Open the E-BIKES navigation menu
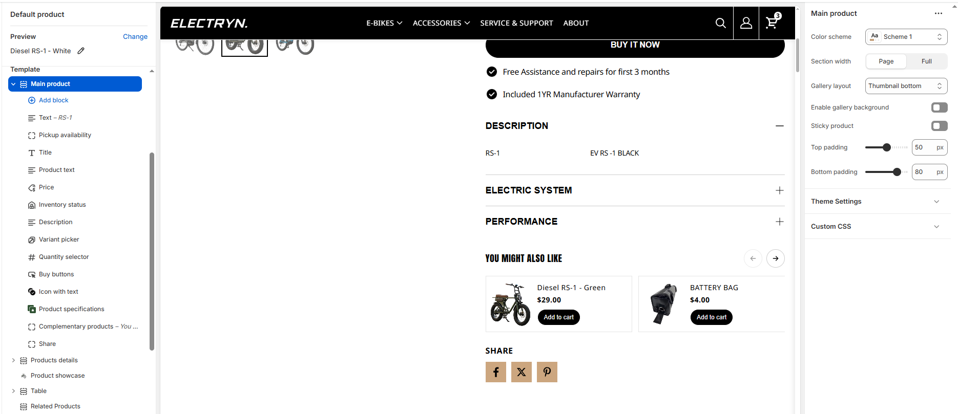This screenshot has height=414, width=958. tap(384, 23)
